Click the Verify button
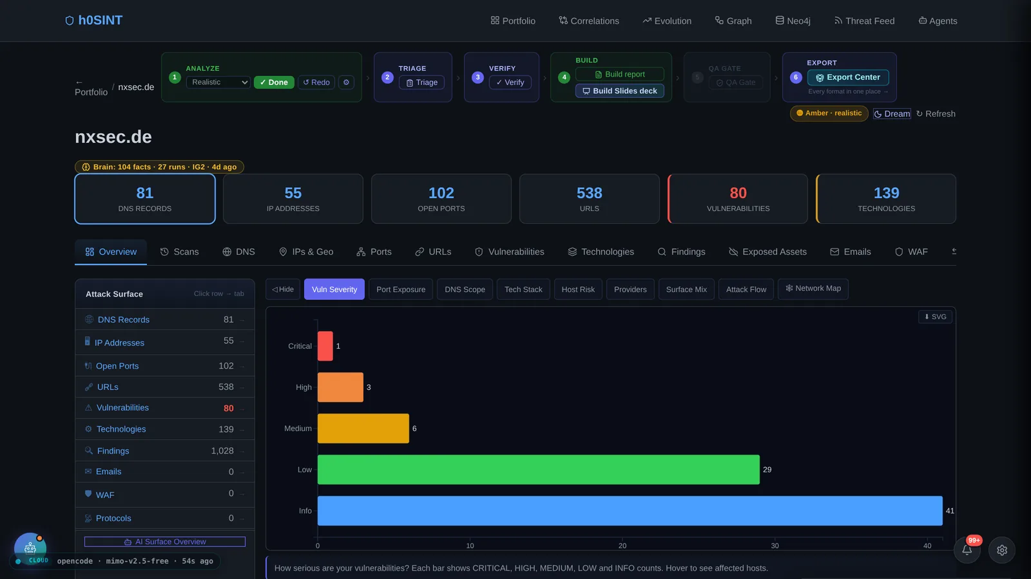This screenshot has width=1031, height=579. click(x=510, y=82)
